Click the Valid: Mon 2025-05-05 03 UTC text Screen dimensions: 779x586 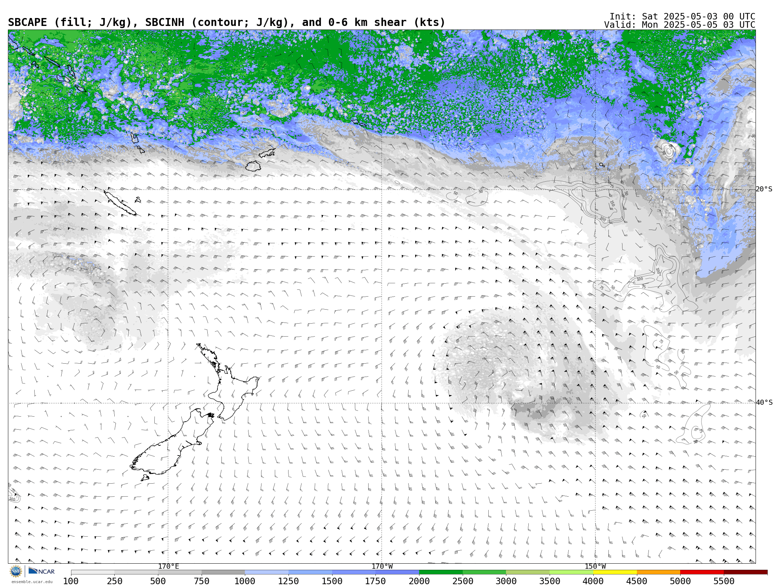pos(679,25)
